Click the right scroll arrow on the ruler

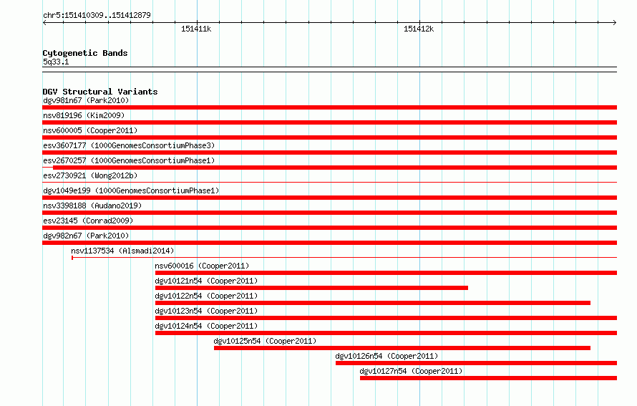tap(615, 23)
